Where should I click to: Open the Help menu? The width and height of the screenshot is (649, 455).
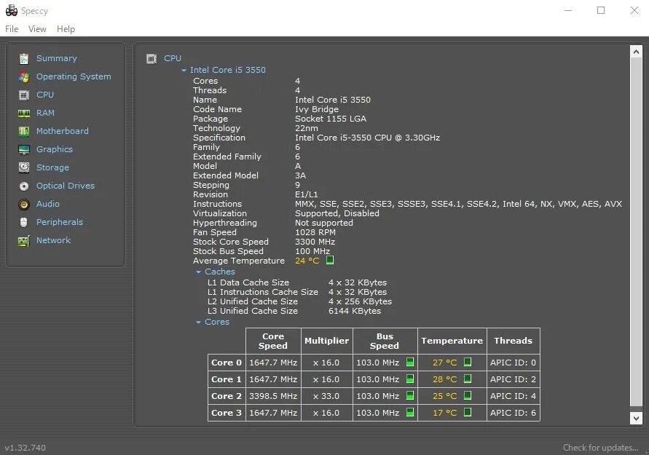click(x=66, y=29)
